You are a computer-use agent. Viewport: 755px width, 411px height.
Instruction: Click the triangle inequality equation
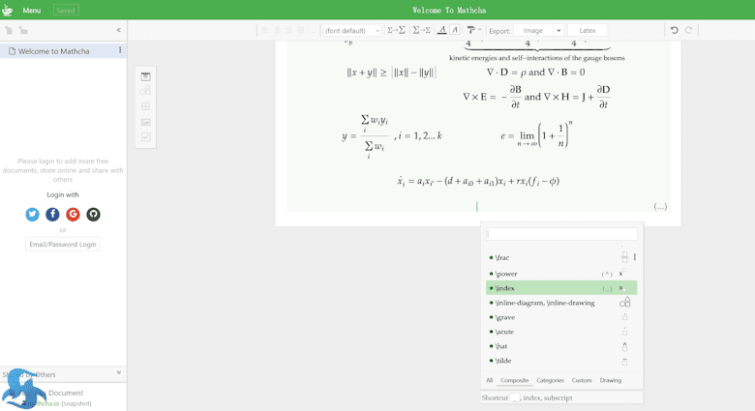(390, 73)
